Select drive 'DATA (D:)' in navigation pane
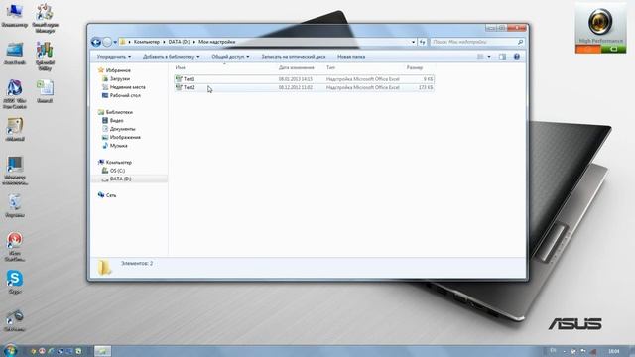Screen dimensions: 635x357 click(120, 178)
